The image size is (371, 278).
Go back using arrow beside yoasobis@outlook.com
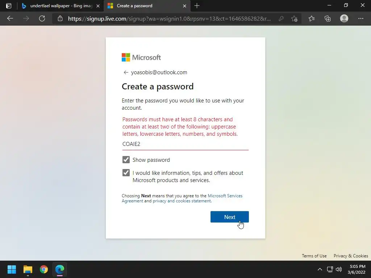click(126, 72)
